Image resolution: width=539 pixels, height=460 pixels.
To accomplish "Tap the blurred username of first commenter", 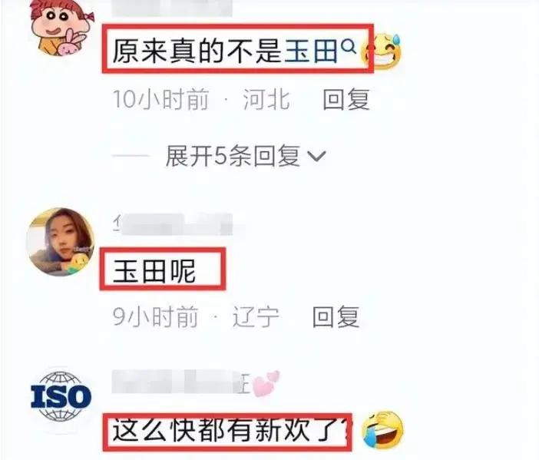I will [x=172, y=8].
